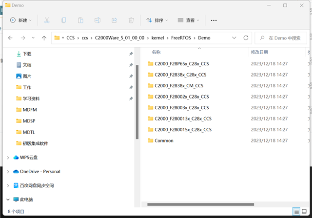
Task: Open recent locations dropdown chevron
Action: pos(33,38)
